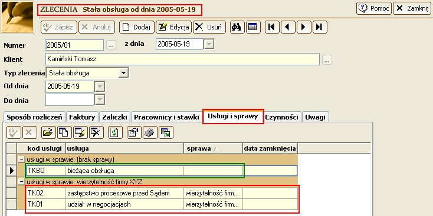The height and width of the screenshot is (216, 433).
Task: Click the Numer field with 2005/01
Action: [74, 45]
